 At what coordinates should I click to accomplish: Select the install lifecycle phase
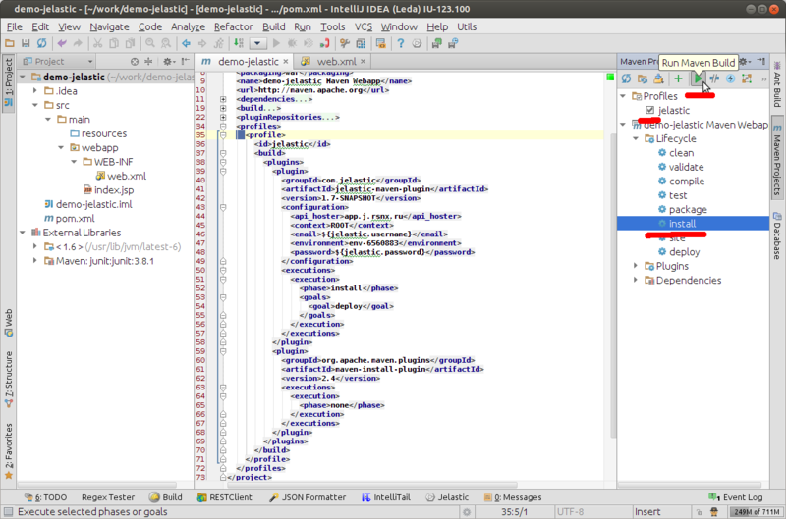[x=682, y=224]
